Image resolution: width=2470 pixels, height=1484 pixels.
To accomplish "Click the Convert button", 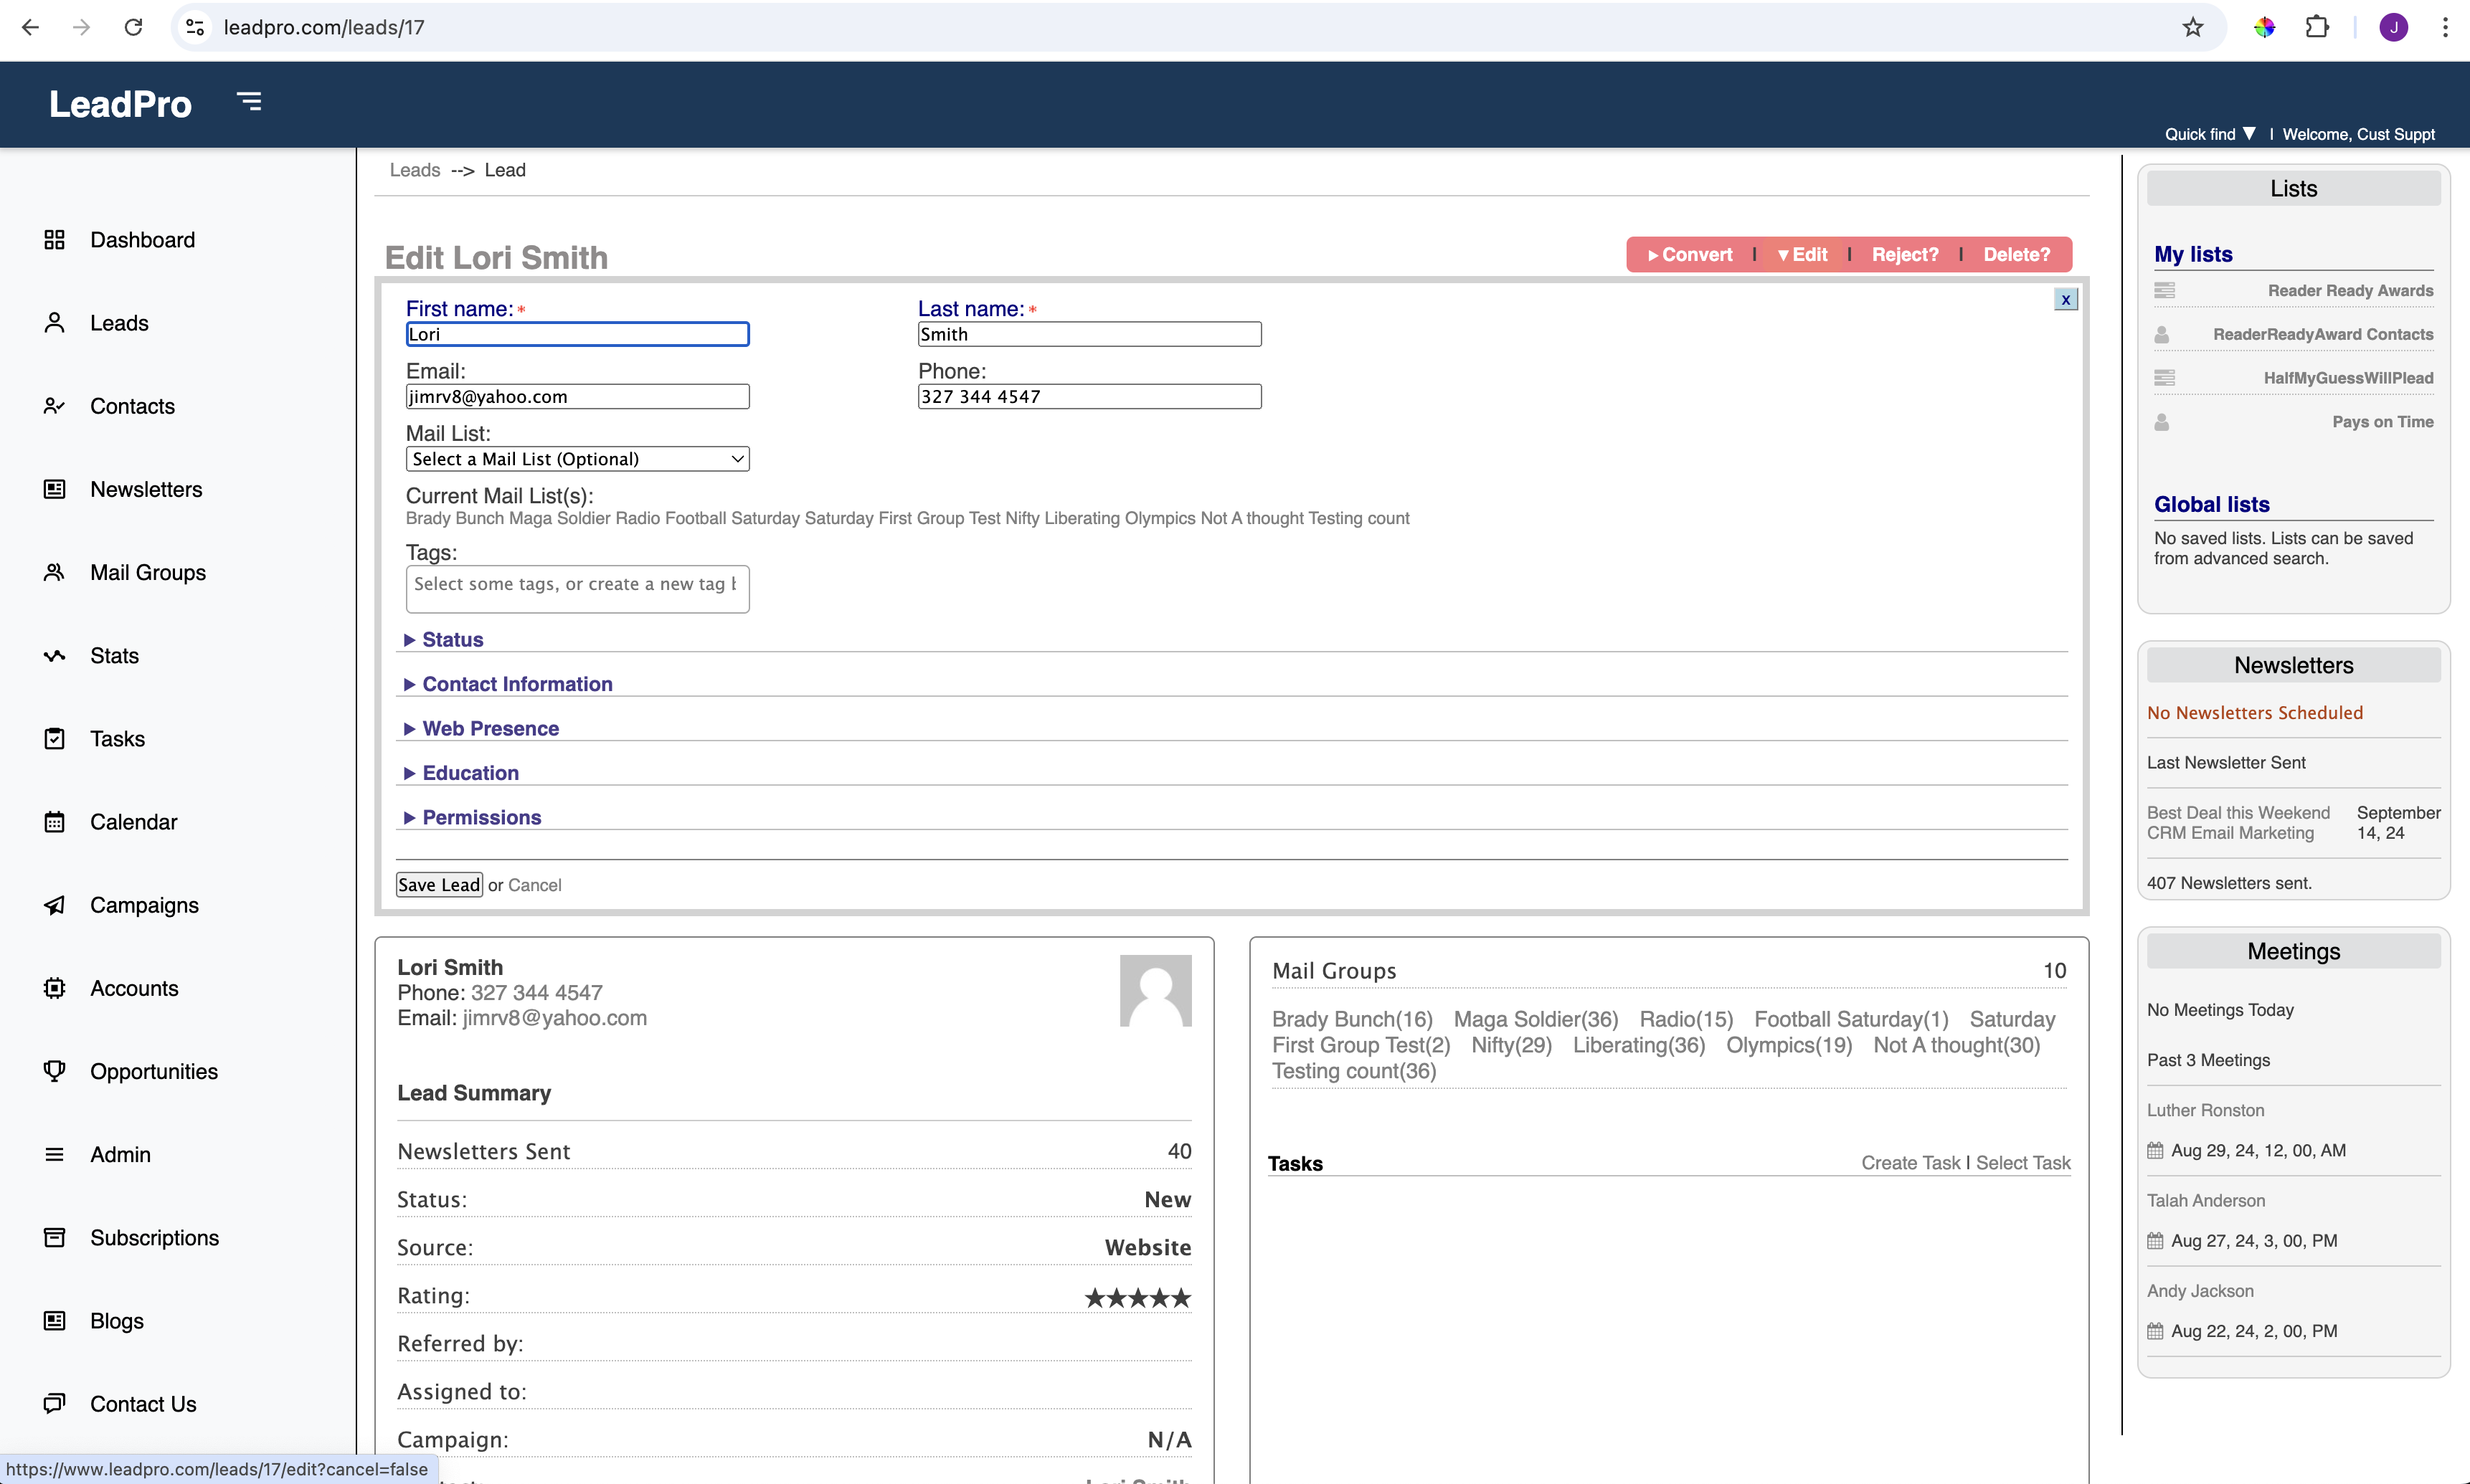I will click(x=1690, y=255).
